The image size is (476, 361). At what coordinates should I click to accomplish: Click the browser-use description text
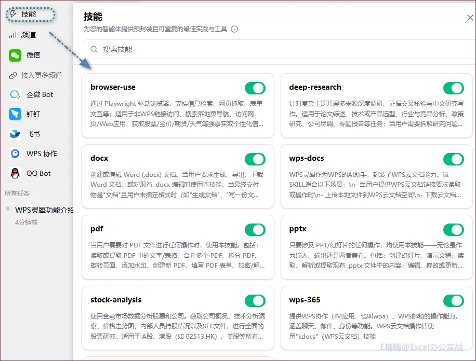(x=178, y=114)
